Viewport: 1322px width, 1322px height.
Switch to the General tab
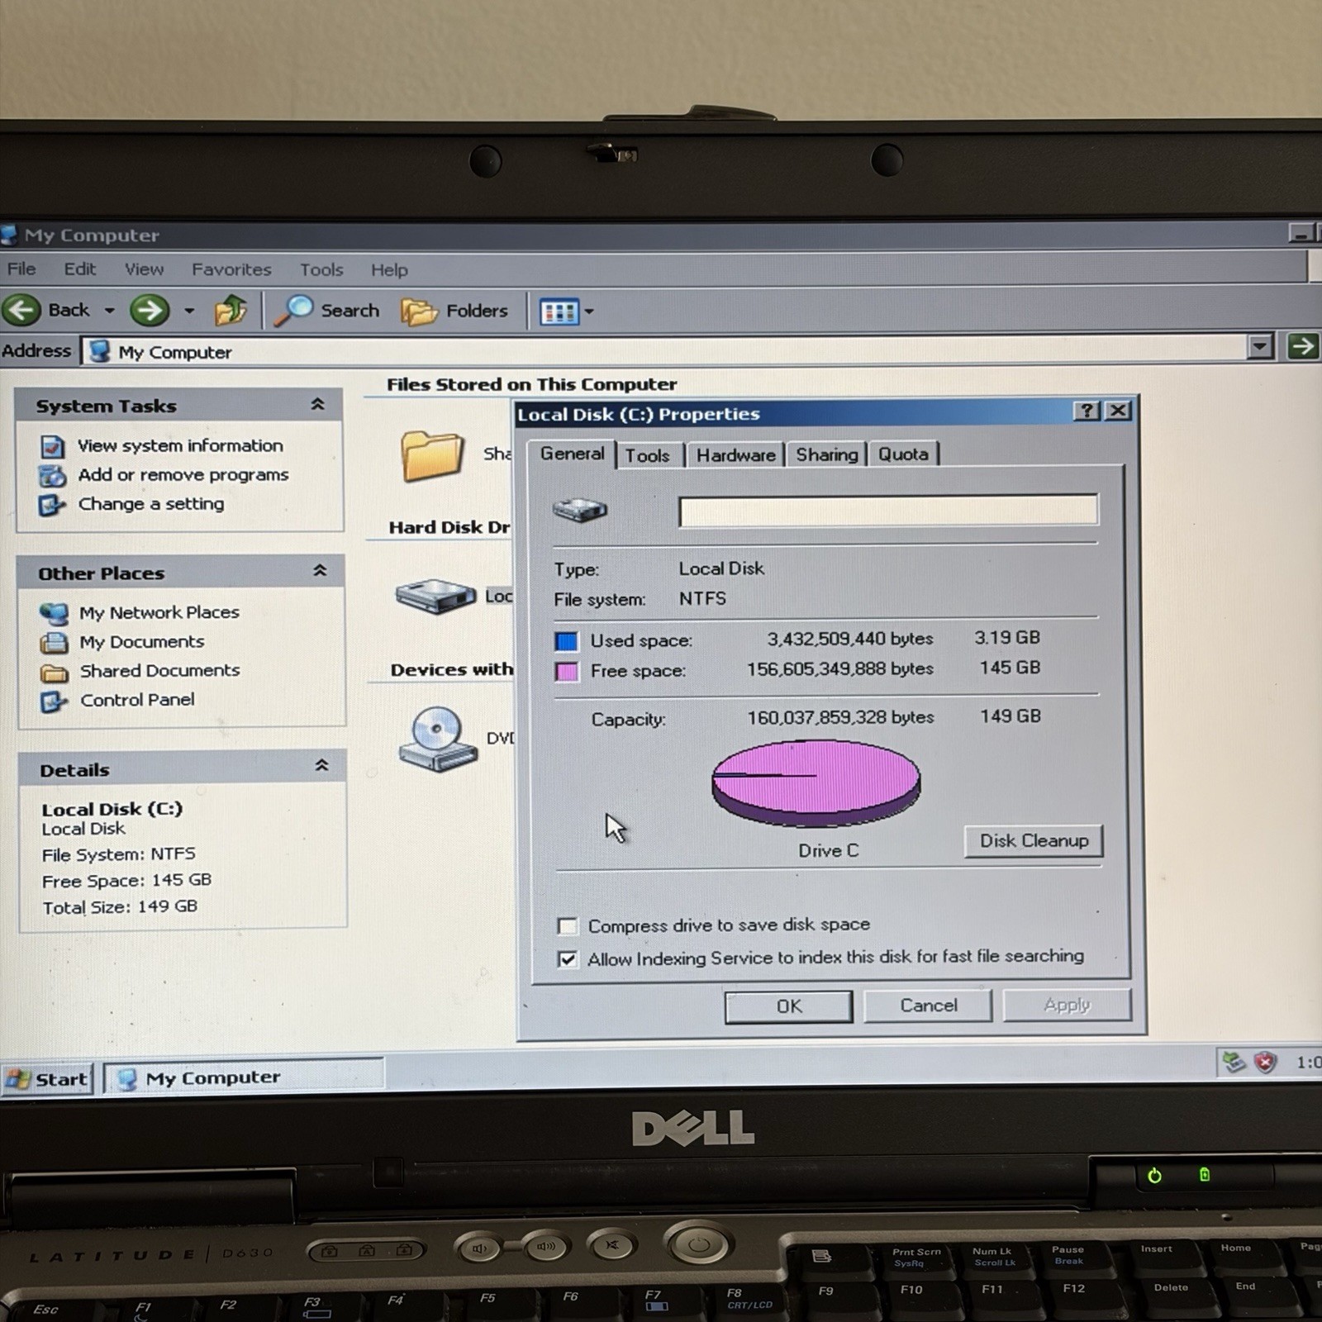point(572,454)
